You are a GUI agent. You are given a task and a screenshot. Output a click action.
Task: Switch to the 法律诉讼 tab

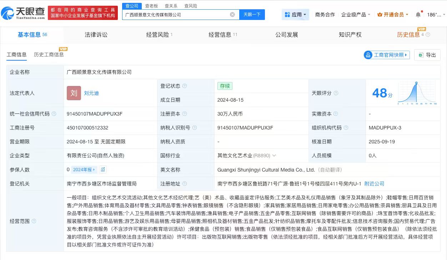(96, 35)
